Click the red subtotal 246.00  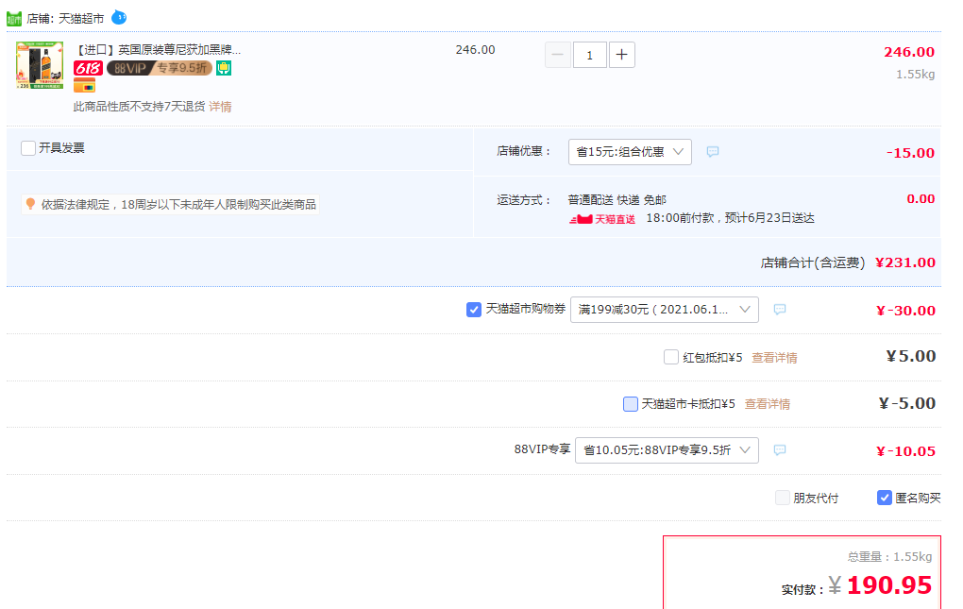909,52
